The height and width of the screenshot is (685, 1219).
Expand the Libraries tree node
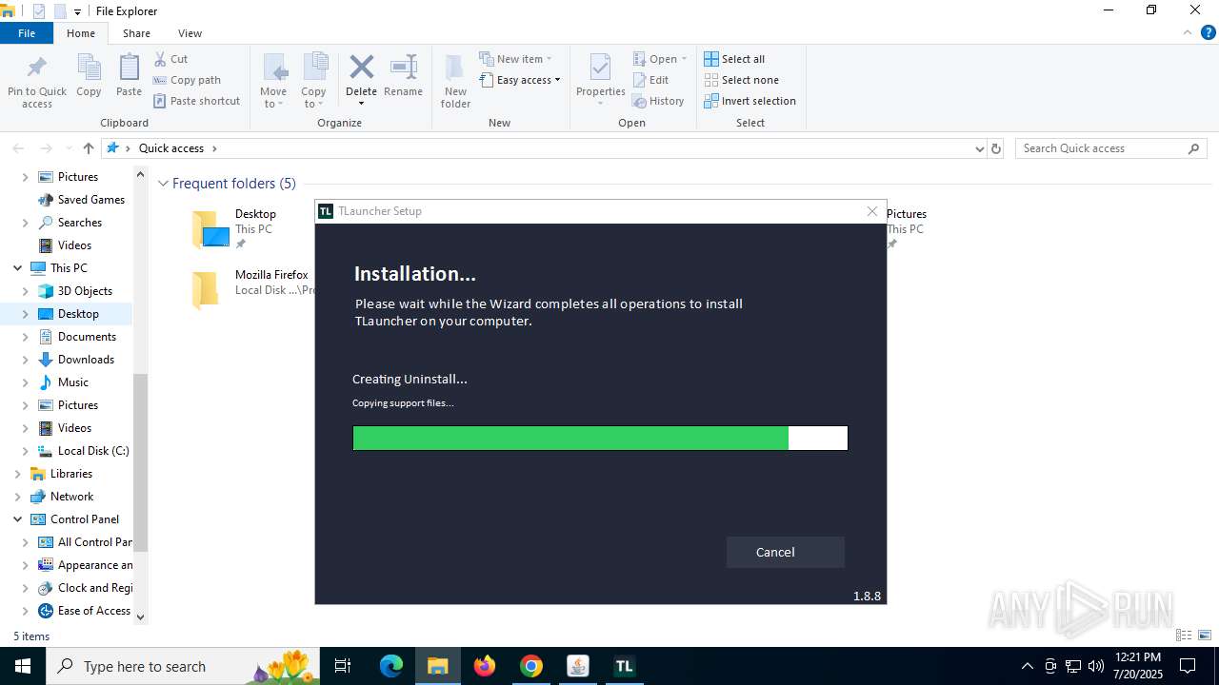click(17, 474)
